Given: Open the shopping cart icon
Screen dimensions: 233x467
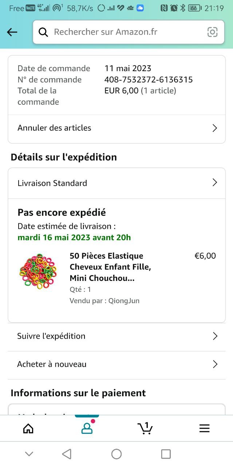Looking at the screenshot, I should coord(145,428).
